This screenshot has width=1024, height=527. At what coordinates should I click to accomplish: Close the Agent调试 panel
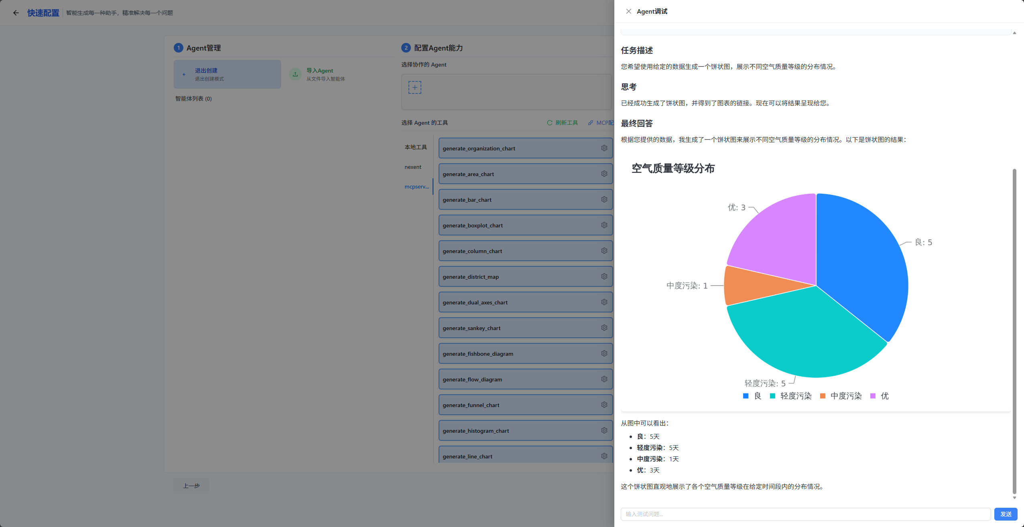coord(628,11)
